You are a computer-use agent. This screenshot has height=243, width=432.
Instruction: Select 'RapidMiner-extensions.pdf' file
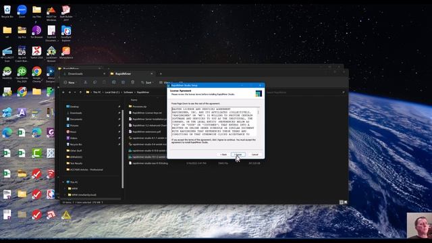tap(146, 132)
